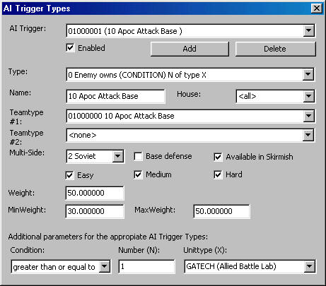Open the Multi-Side Soviet dropdown
Screen dimensions: 326x286
117,156
